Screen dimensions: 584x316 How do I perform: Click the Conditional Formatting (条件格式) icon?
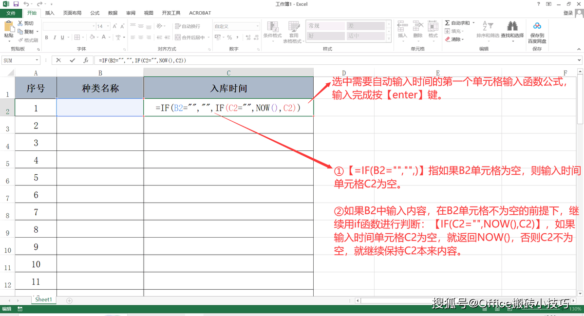pyautogui.click(x=273, y=27)
